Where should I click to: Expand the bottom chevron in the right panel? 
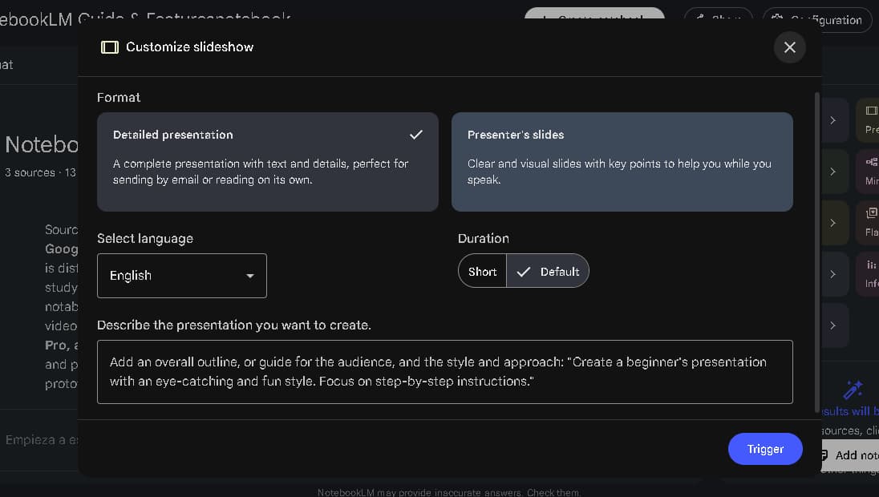(832, 325)
